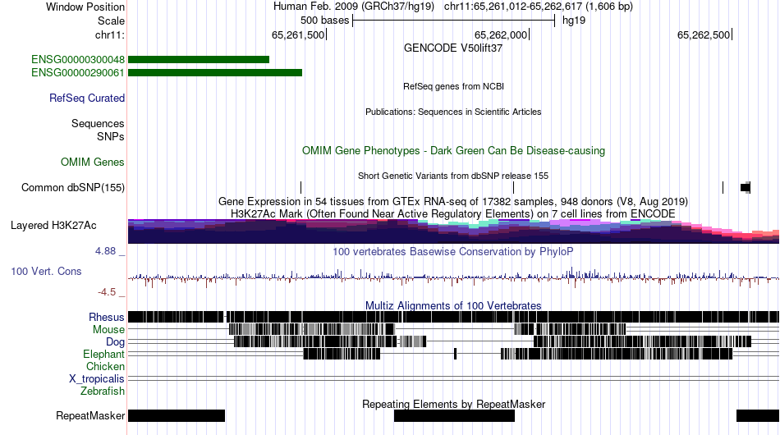The height and width of the screenshot is (435, 780).
Task: Click the rightmost RepeatMasker repeat block
Action: [x=758, y=415]
